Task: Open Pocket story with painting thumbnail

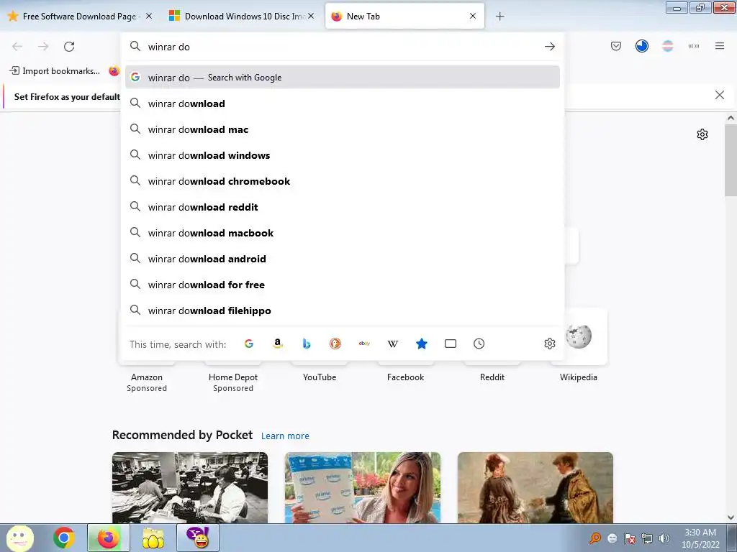Action: pos(535,487)
